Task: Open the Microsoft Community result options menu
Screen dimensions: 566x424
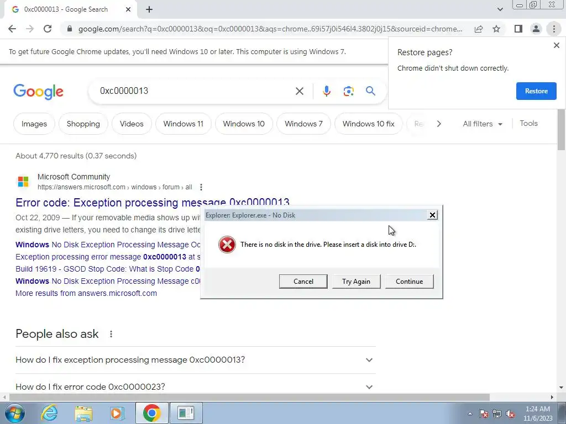Action: (x=201, y=187)
